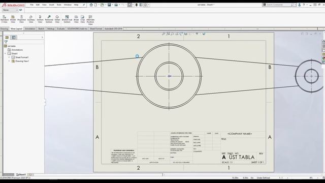Open the Edit menu
This screenshot has height=183, width=325.
[x=38, y=5]
